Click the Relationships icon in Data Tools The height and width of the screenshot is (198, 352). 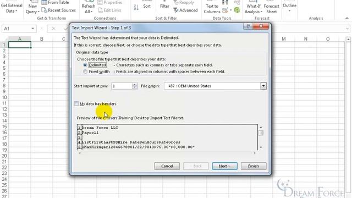(x=237, y=2)
